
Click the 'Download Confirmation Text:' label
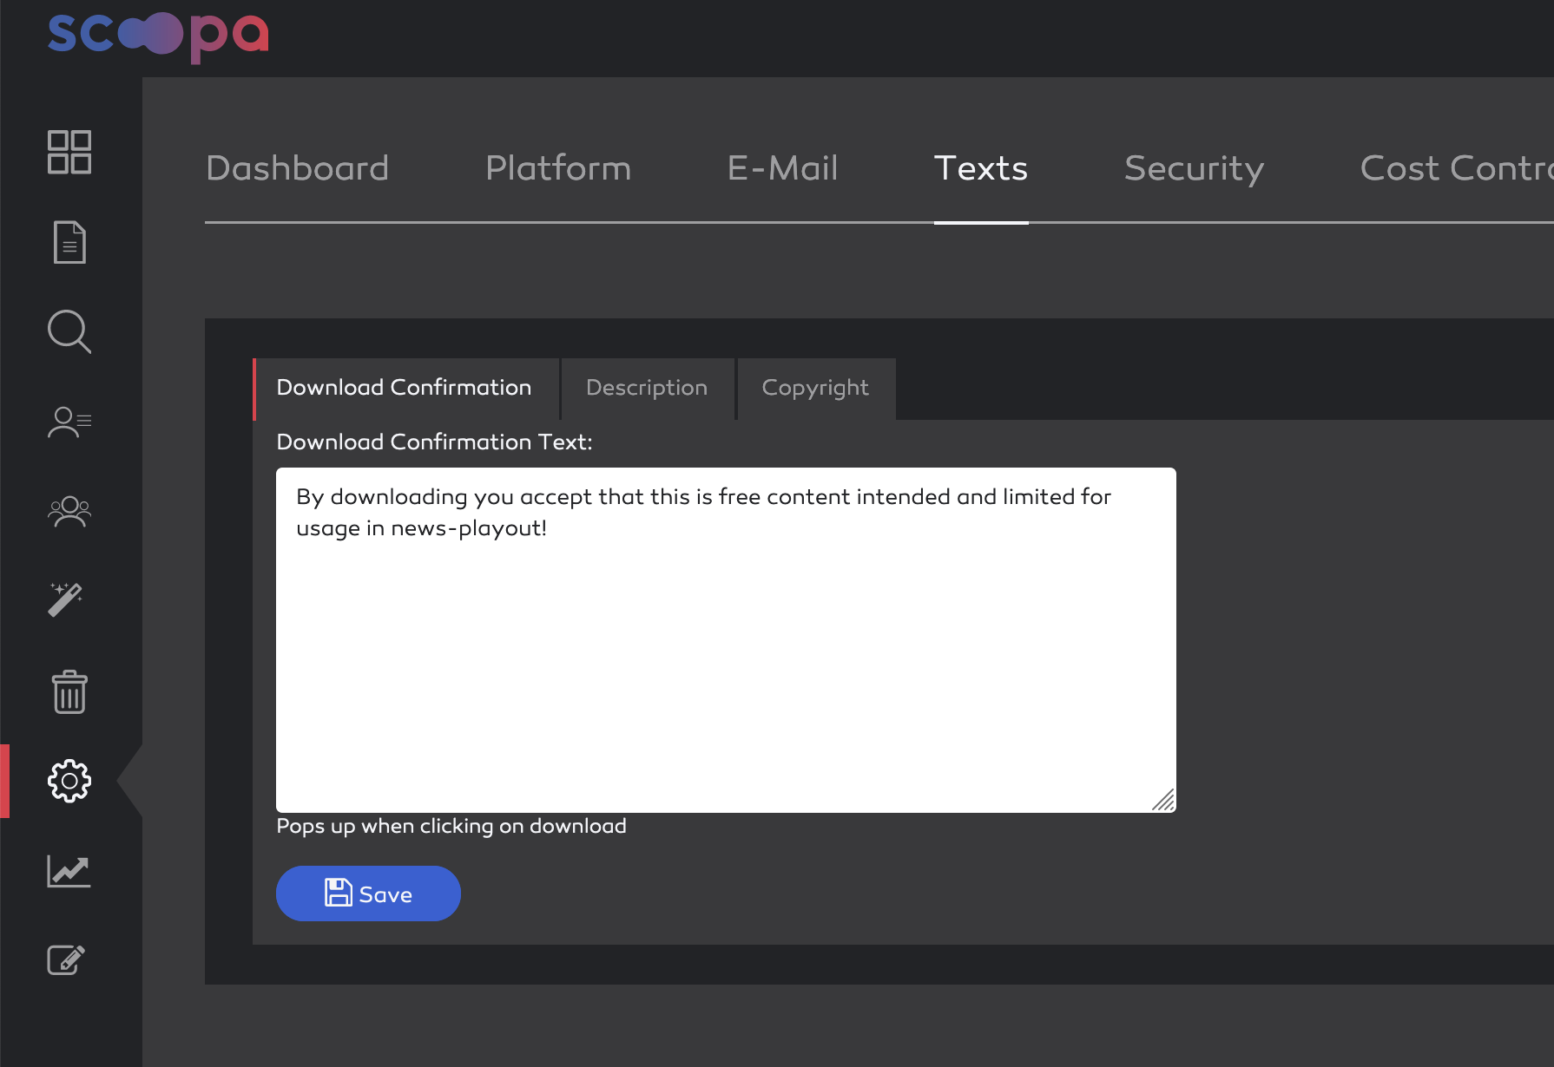(434, 442)
